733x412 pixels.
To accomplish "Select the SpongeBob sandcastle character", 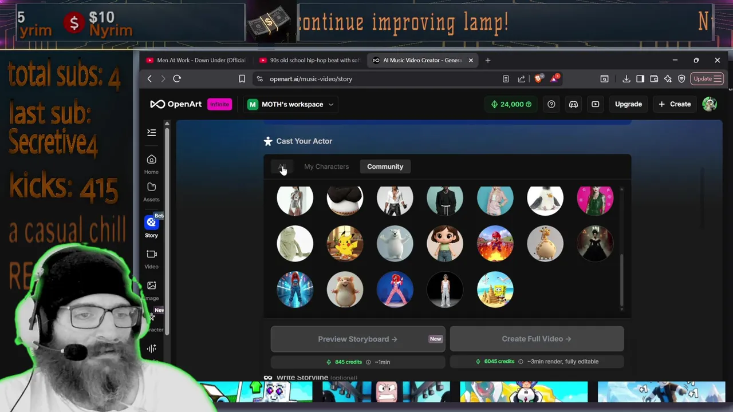I will coord(495,289).
